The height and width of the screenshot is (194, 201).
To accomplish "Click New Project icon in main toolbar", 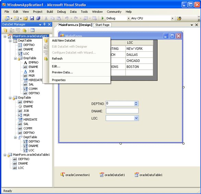I will coord(7,18).
